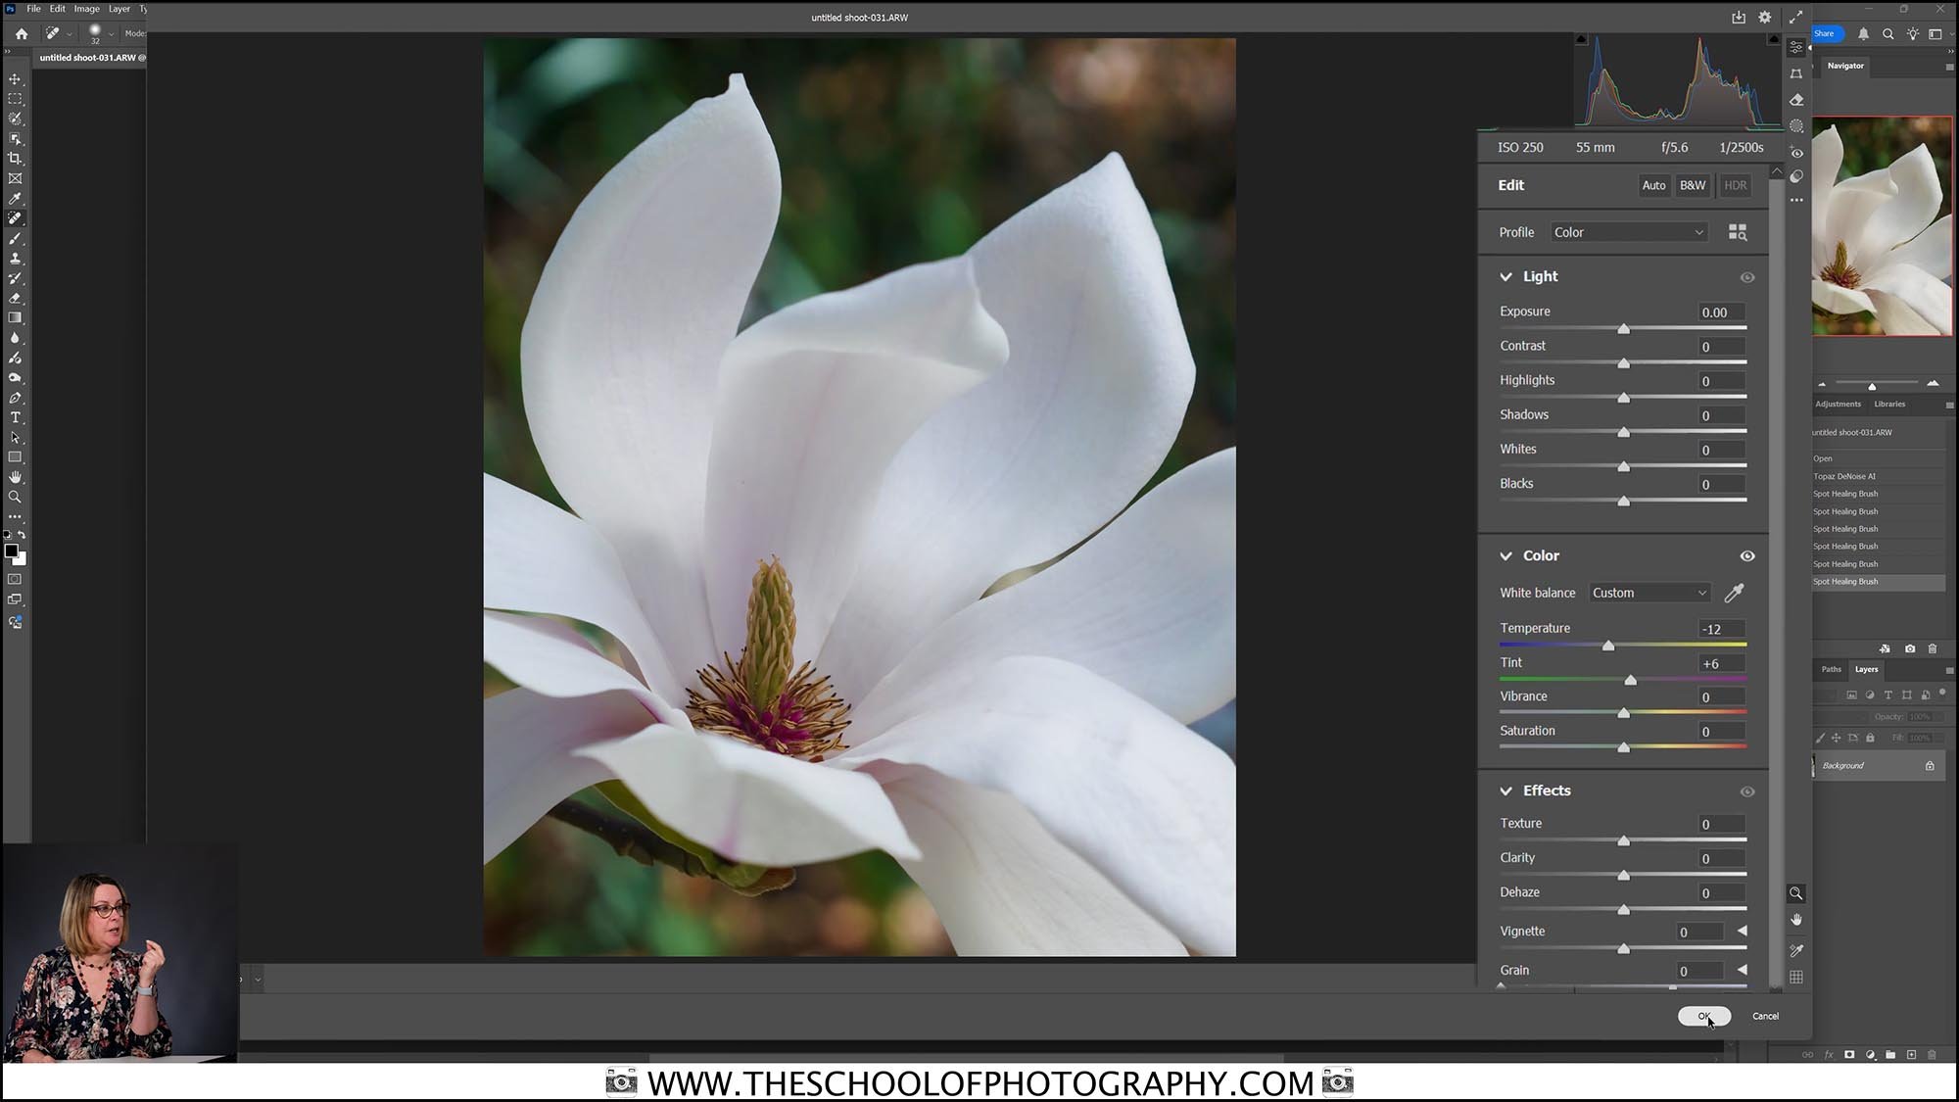1959x1102 pixels.
Task: Click OK to apply Camera Raw edits
Action: pos(1704,1016)
